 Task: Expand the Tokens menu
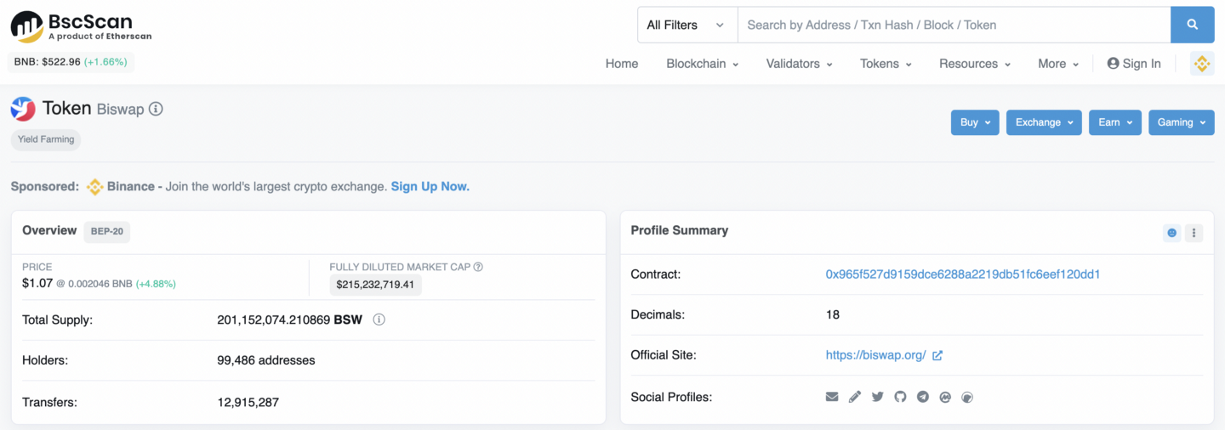point(886,64)
